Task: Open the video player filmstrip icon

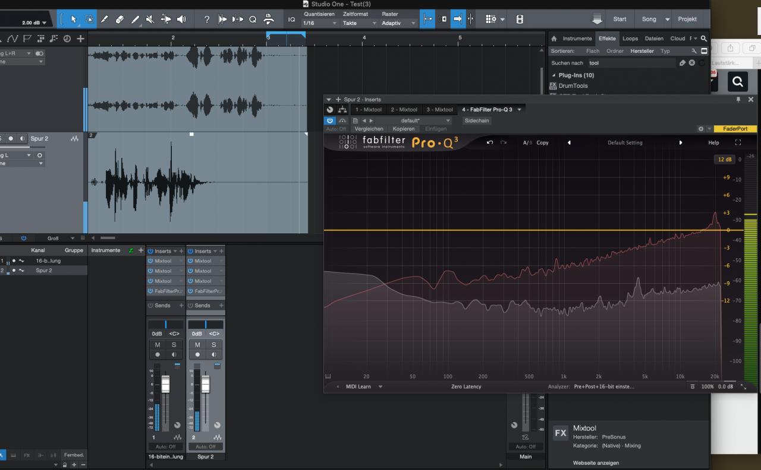Action: pos(520,20)
